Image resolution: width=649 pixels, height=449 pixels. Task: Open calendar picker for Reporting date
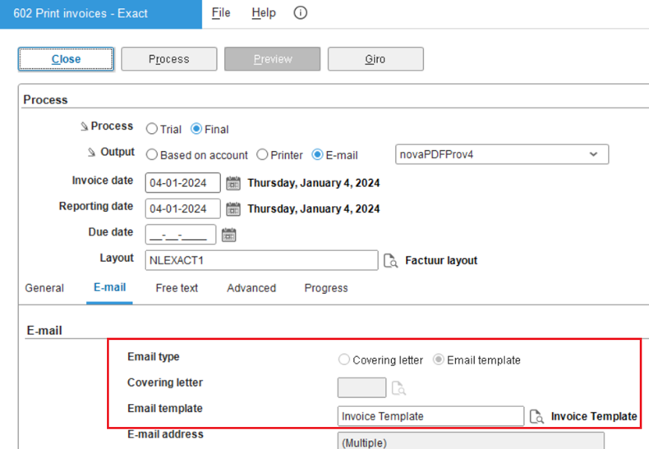tap(232, 209)
